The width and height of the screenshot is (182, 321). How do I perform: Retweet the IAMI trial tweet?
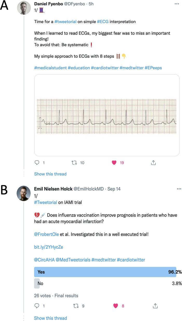click(76, 306)
